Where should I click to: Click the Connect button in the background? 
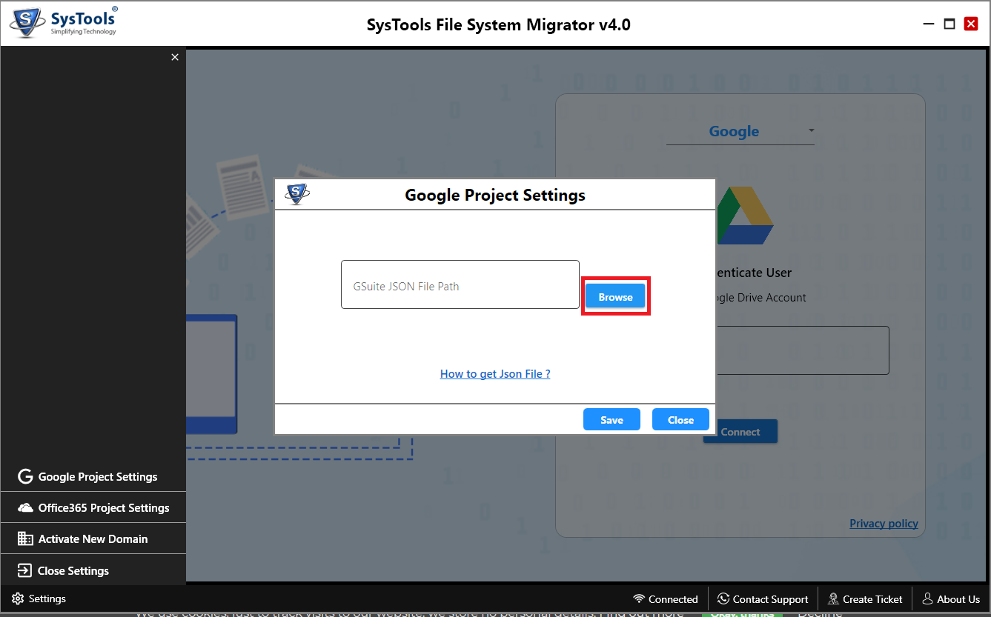tap(740, 432)
